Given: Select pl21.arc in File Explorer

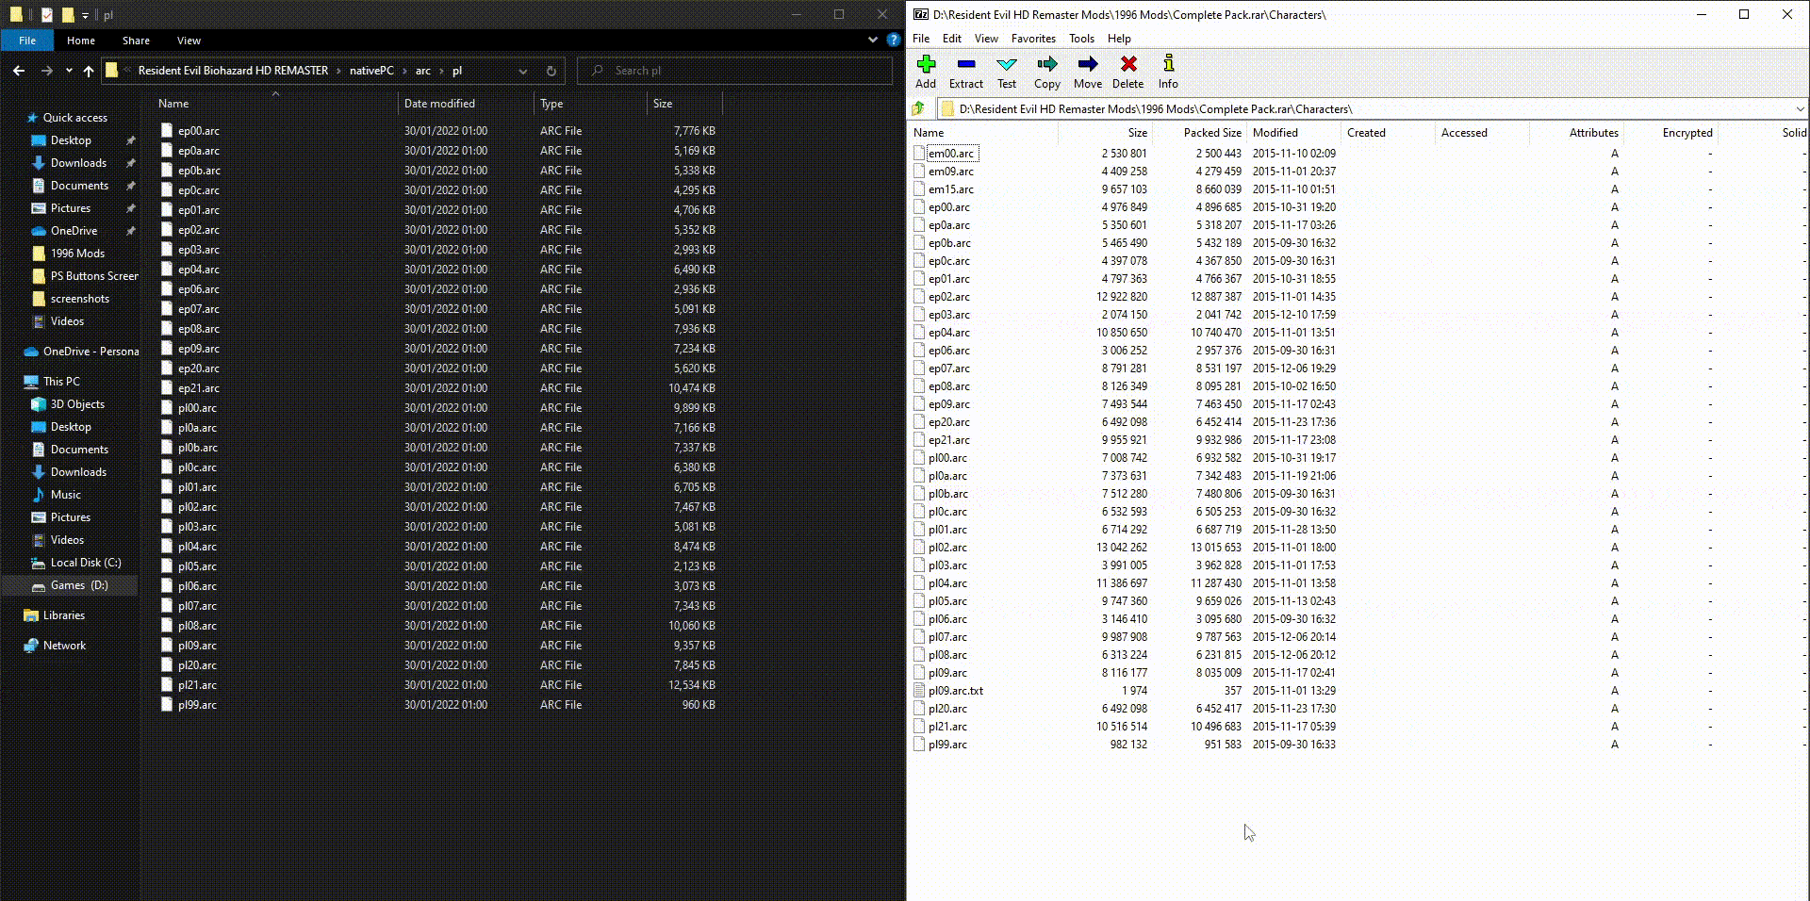Looking at the screenshot, I should point(438,685).
